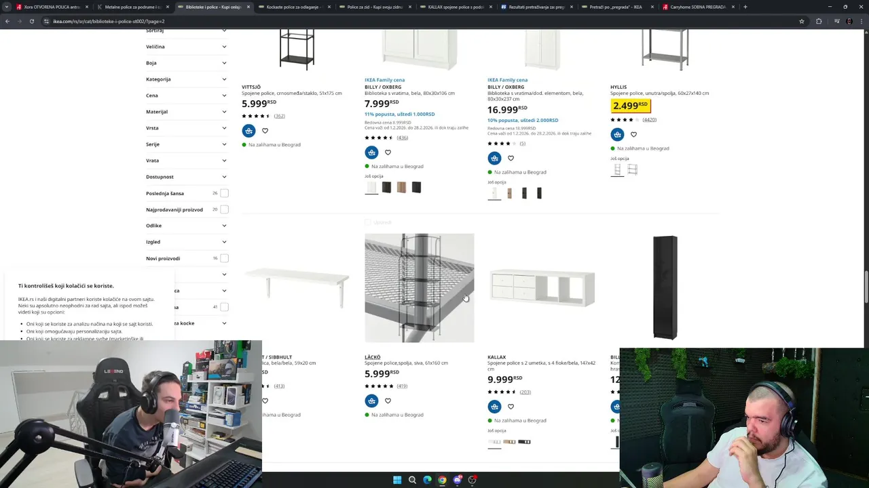Save KALLAX to favorites list
This screenshot has height=488, width=869.
point(511,407)
